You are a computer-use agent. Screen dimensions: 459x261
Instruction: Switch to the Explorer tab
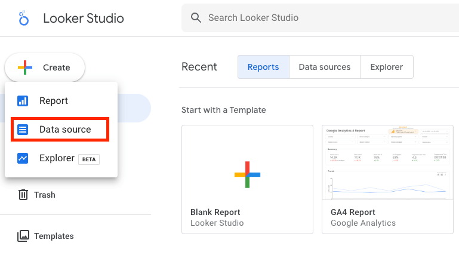click(387, 67)
